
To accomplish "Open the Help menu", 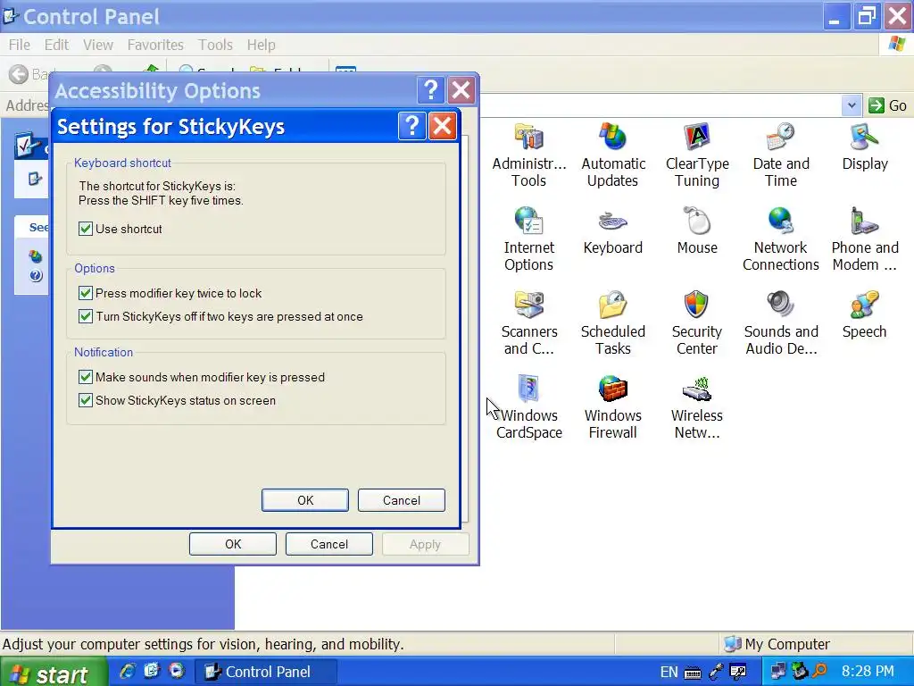I will coord(261,45).
